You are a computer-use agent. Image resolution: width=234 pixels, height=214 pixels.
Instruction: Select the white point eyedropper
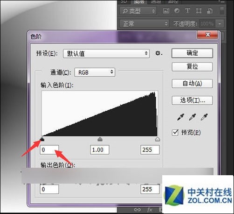[204, 117]
